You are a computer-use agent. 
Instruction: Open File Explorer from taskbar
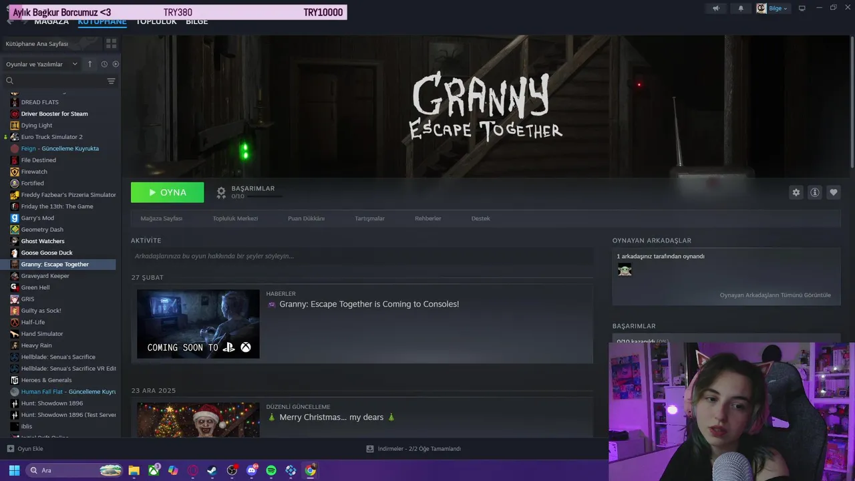click(134, 470)
